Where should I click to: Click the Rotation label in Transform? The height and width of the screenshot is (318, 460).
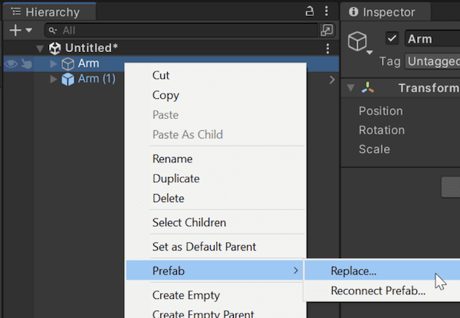point(382,130)
